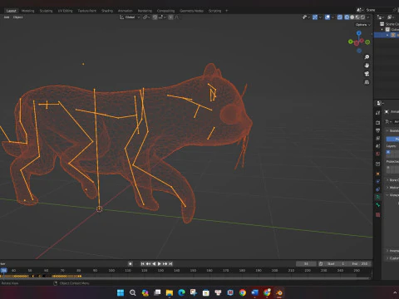Open the orange Object properties tab
The image size is (399, 299).
(378, 174)
